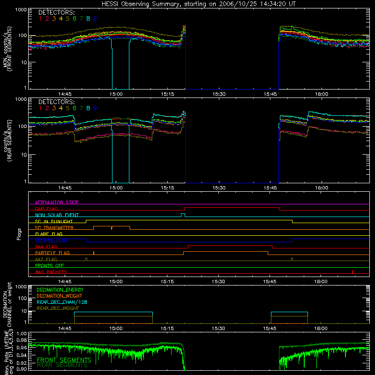Select the BAD PACKETS flag label
Viewport: 375px width, 375px height.
[51, 272]
